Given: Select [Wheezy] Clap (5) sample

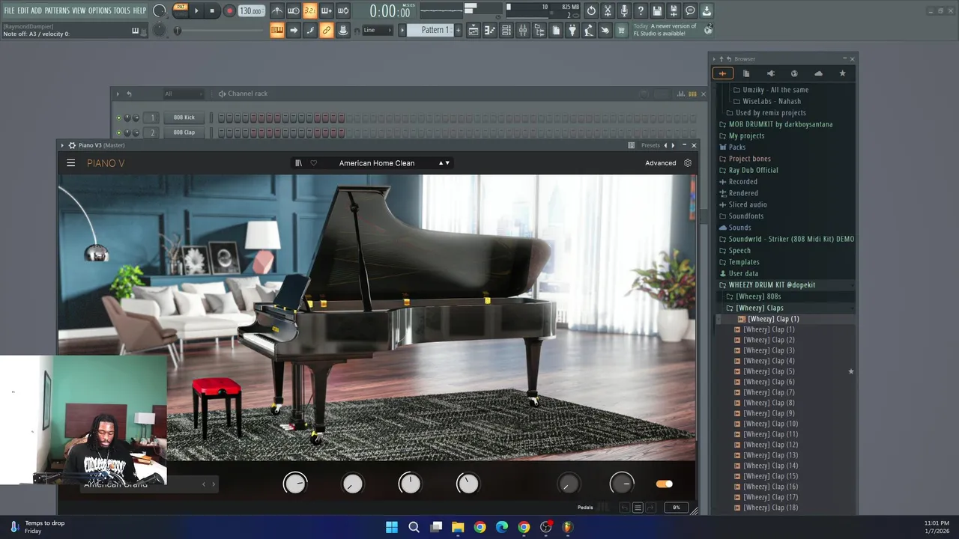Looking at the screenshot, I should (769, 371).
